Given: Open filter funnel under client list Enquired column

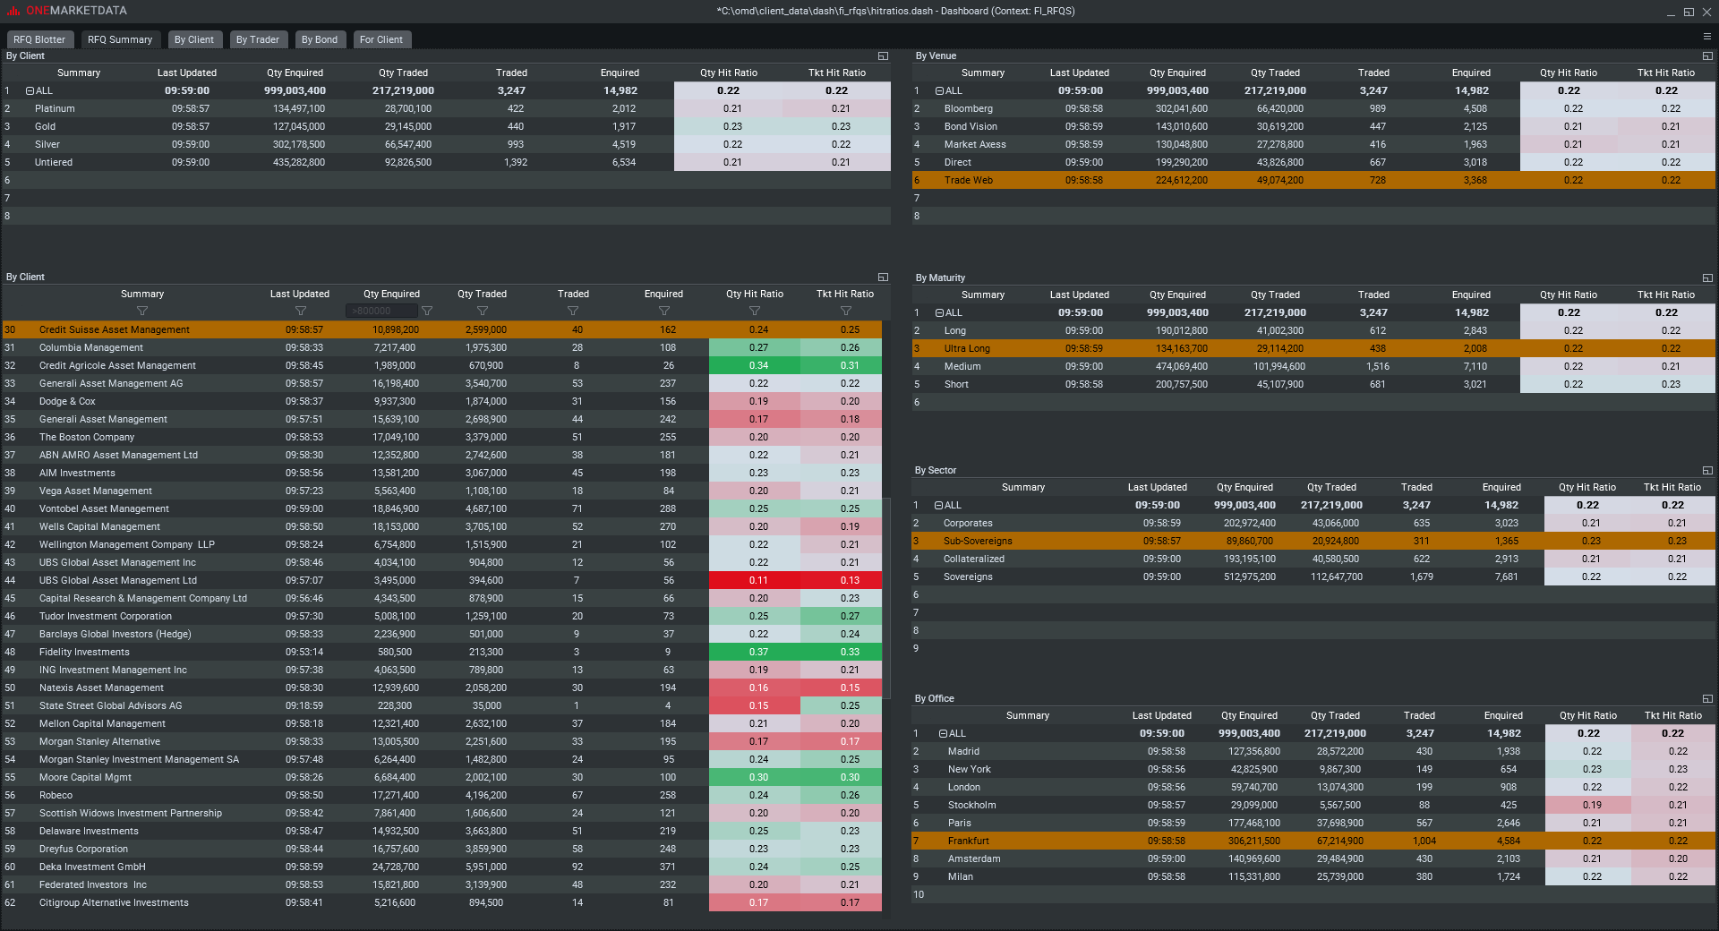Looking at the screenshot, I should point(664,311).
